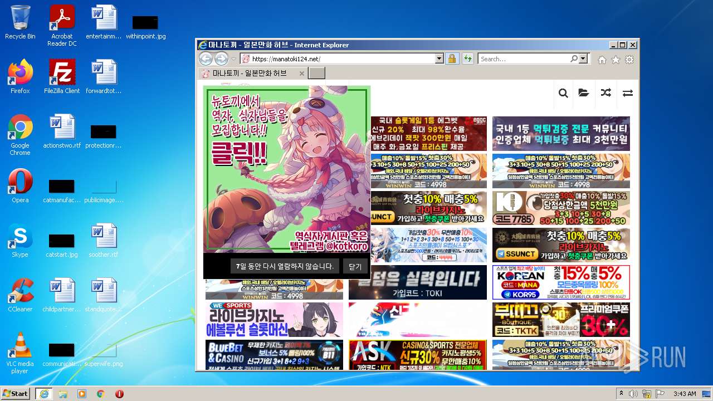Open the BLUEBET & CASINO banner
Screen dimensions: 713x401
[274, 355]
